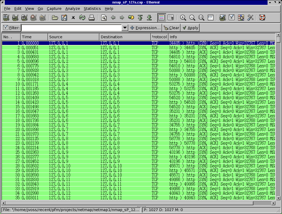Open the Statistics menu
The height and width of the screenshot is (214, 282).
tap(92, 9)
